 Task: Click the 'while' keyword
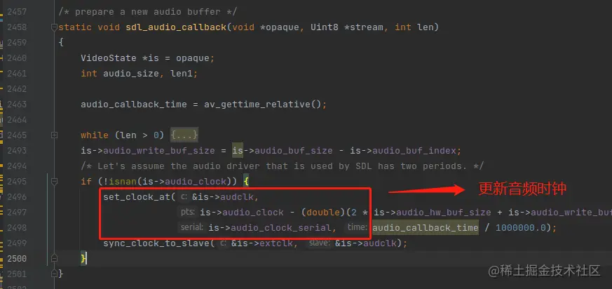95,135
